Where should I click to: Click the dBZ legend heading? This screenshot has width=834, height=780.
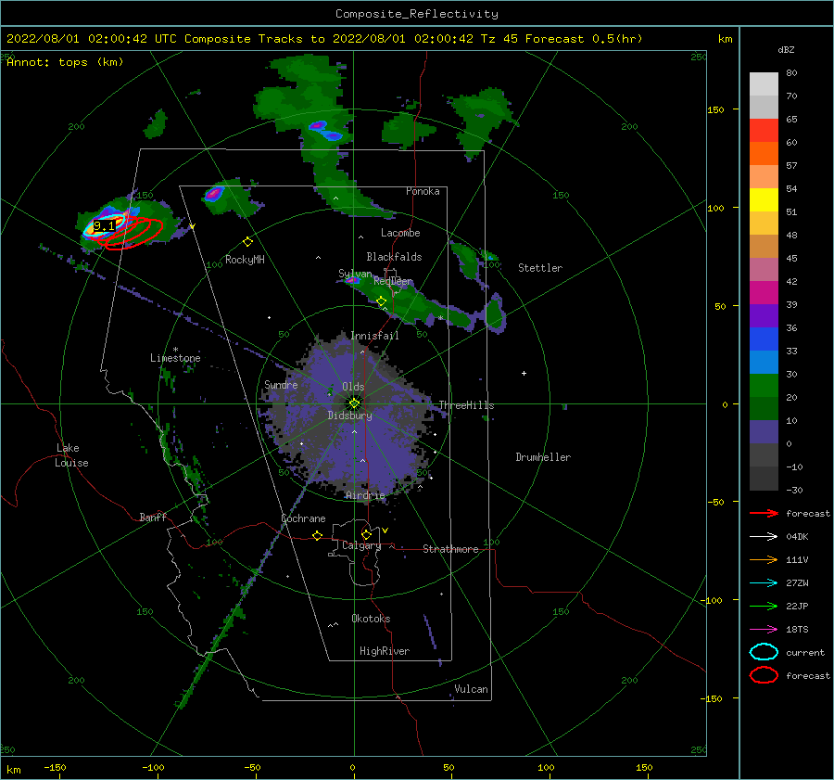click(786, 49)
